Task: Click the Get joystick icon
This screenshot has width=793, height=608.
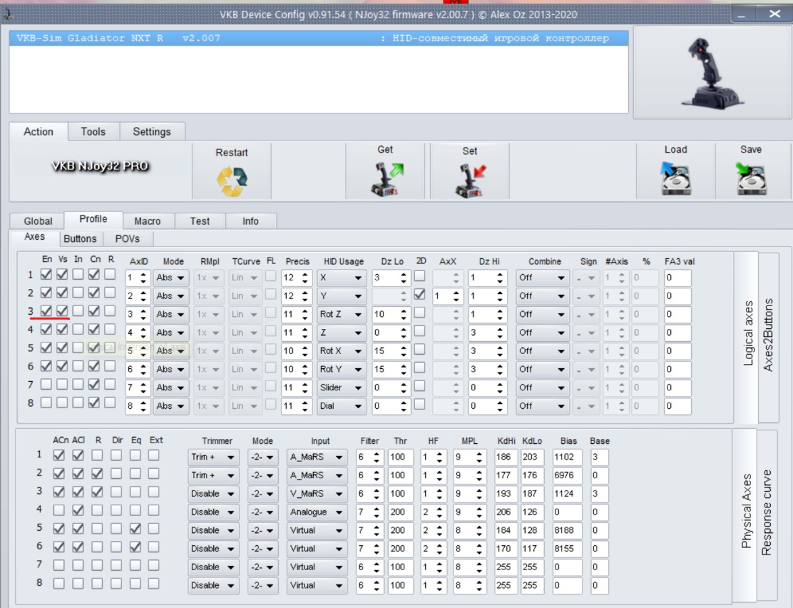Action: coord(385,180)
